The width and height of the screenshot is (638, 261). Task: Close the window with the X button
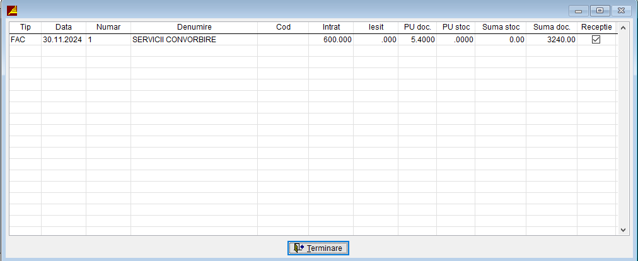621,10
